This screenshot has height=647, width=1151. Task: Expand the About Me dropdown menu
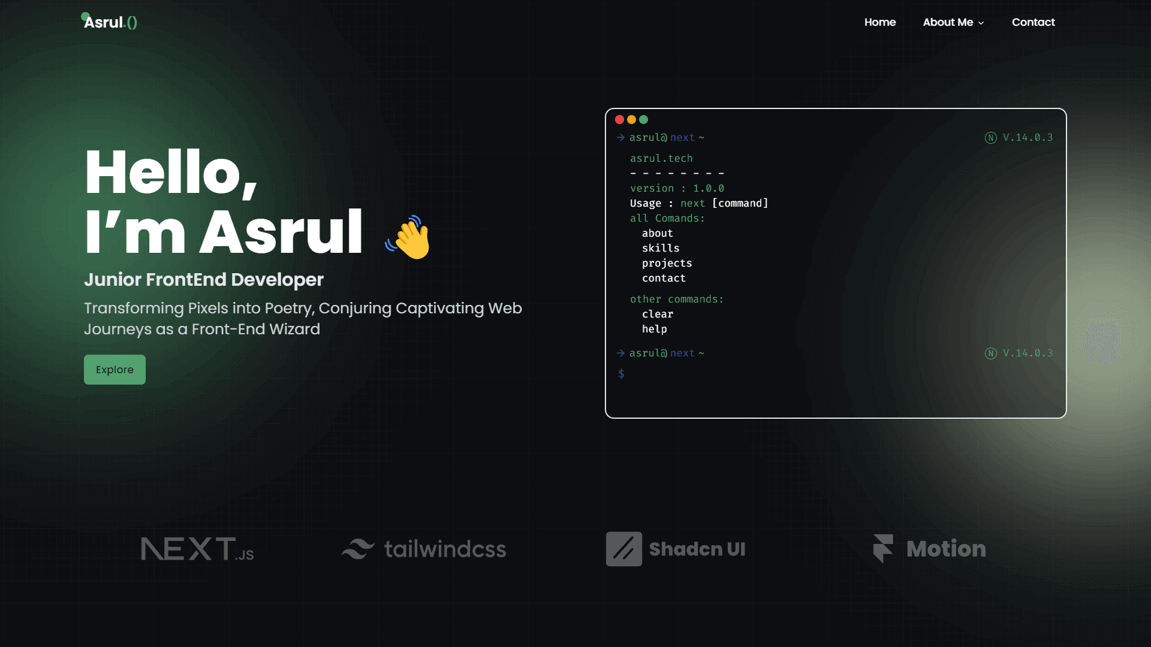click(953, 22)
